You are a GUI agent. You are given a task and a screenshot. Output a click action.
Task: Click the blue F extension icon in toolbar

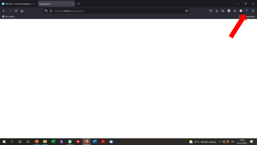(247, 11)
